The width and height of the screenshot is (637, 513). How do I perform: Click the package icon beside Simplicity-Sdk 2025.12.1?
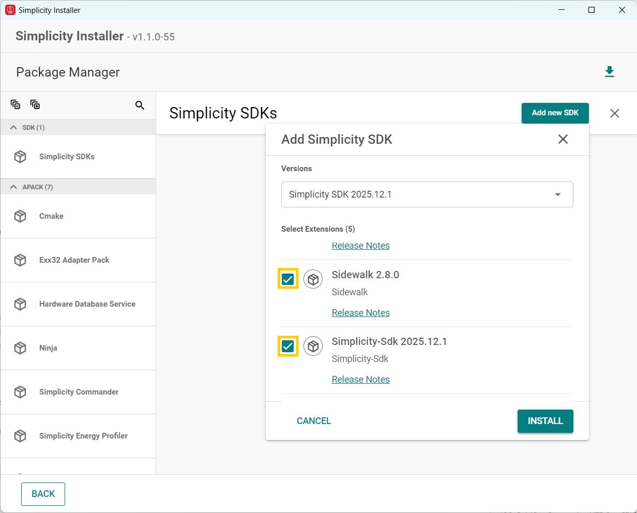tap(313, 345)
